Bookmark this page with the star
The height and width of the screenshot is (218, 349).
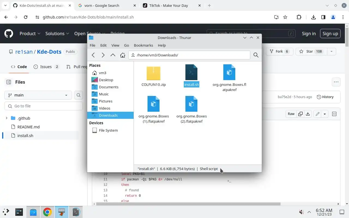(285, 17)
